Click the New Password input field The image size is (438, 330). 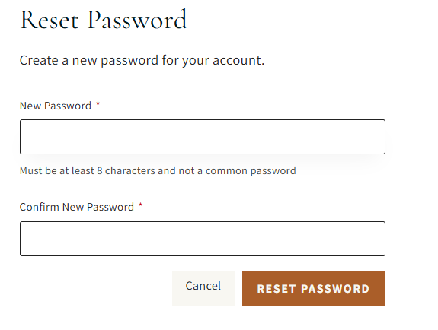click(203, 137)
